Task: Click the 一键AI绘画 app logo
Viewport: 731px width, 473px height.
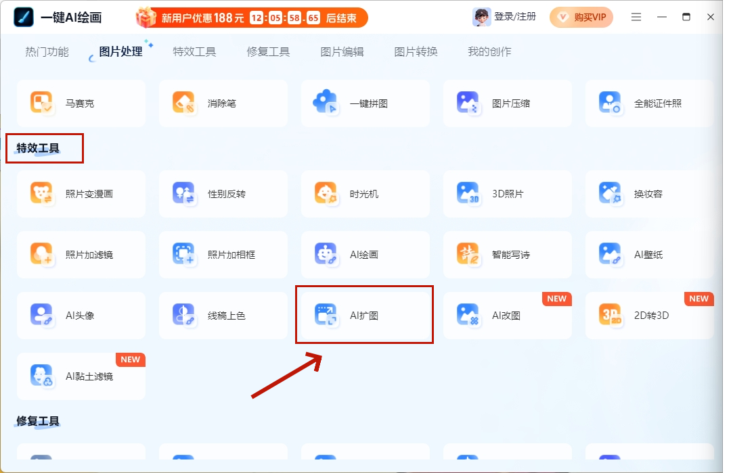Action: [23, 17]
